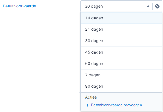Set payment term to two weeks

121,18
